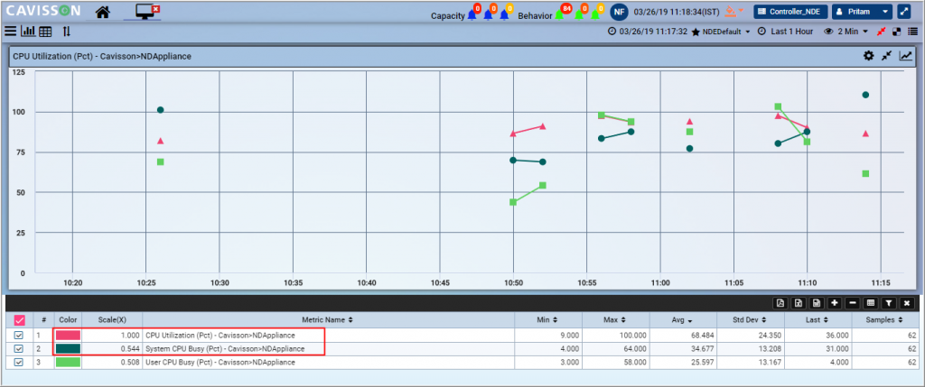Click the minus icon in table toolbar
Viewport: 925px width, 387px height.
pyautogui.click(x=853, y=303)
